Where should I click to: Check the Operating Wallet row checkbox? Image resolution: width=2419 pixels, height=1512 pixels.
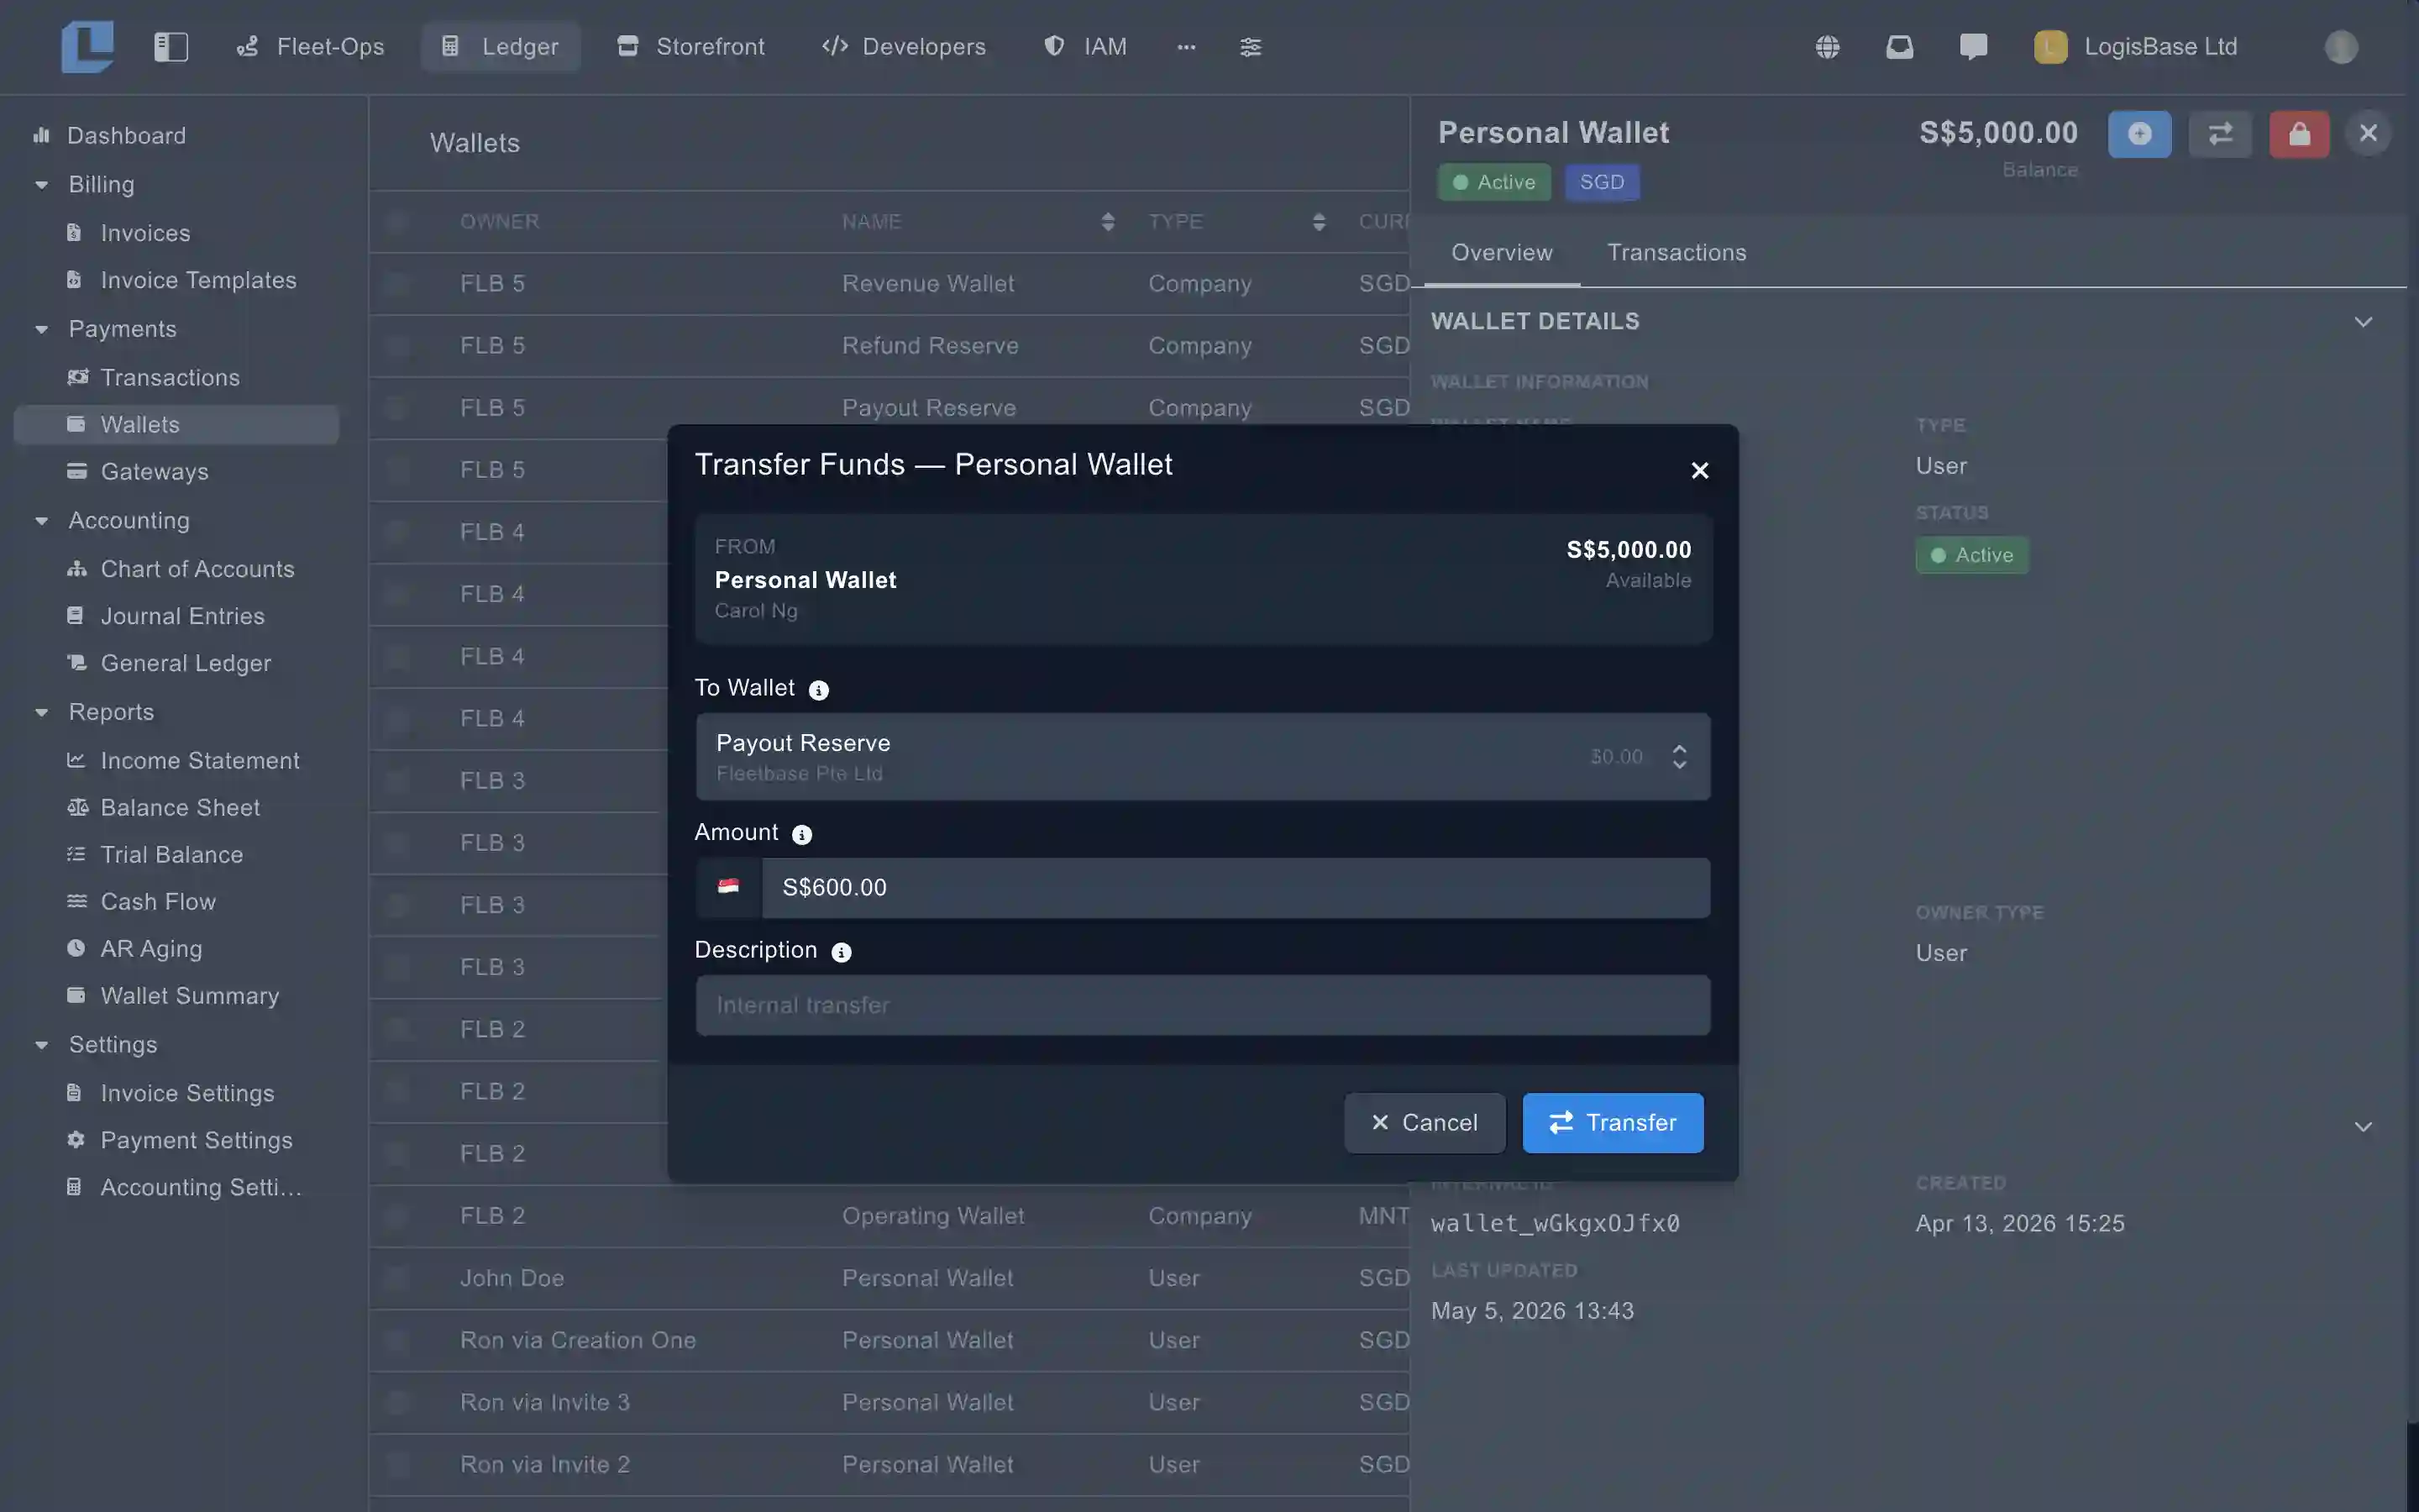[396, 1216]
